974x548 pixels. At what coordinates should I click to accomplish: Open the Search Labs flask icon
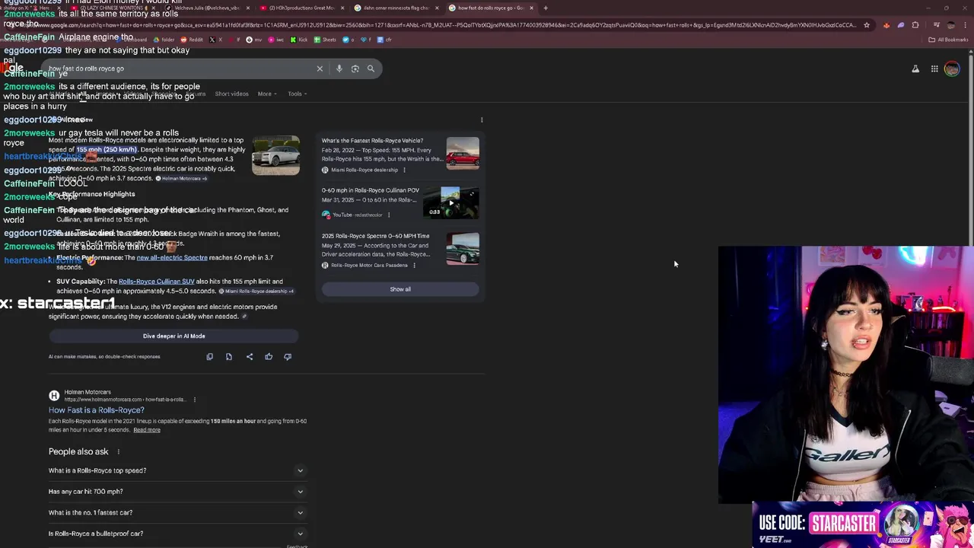(915, 68)
